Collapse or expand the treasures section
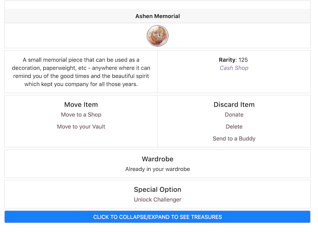The width and height of the screenshot is (318, 232). pos(157,217)
